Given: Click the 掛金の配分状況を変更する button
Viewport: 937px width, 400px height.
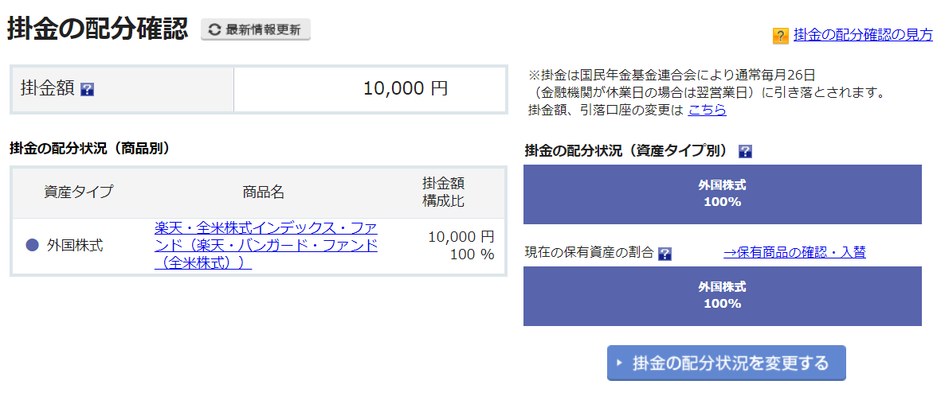Looking at the screenshot, I should [x=727, y=363].
